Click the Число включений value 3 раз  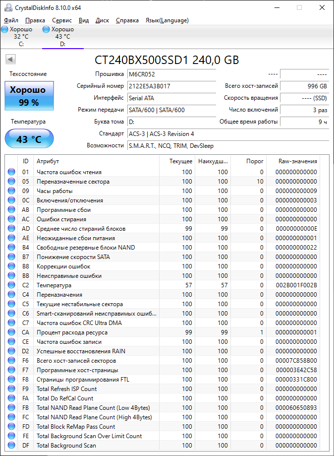coord(304,110)
